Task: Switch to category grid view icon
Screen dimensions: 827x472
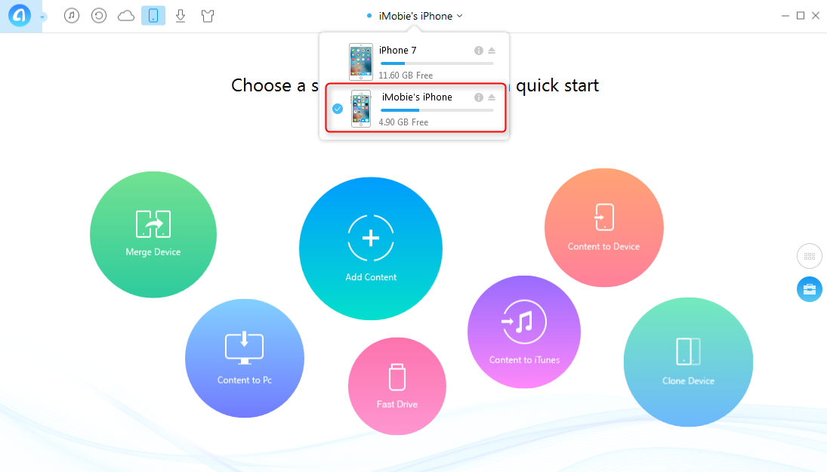Action: tap(810, 256)
